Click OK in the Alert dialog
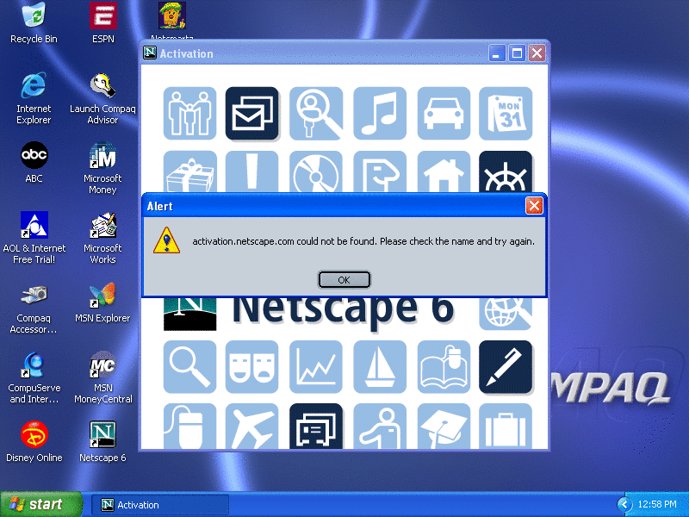 344,279
